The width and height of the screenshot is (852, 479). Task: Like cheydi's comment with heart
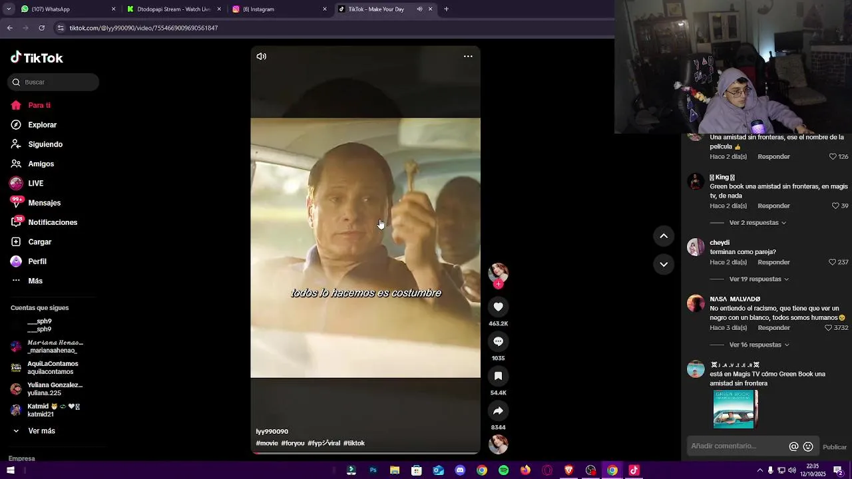[832, 262]
